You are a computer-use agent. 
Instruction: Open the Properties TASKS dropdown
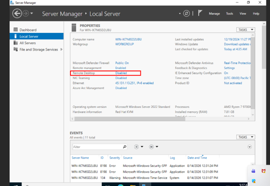[x=245, y=30]
